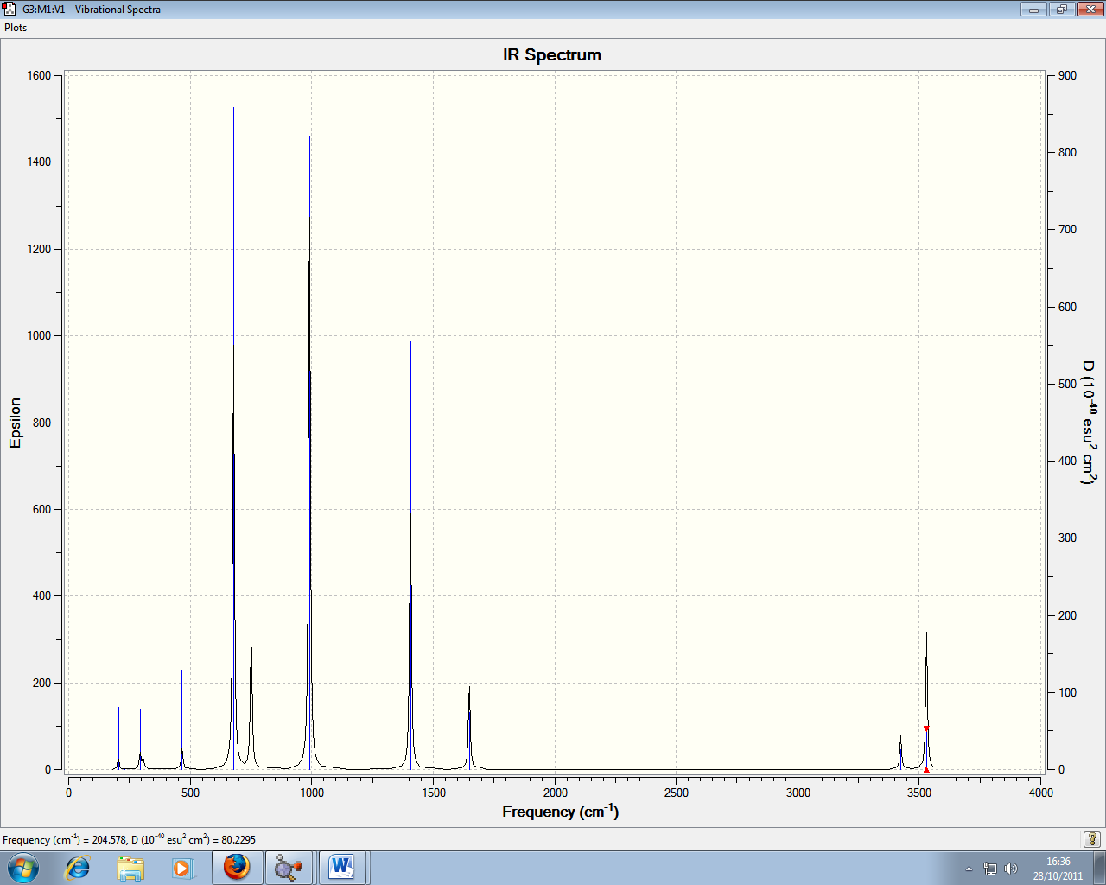Click the peak near 1650

(x=469, y=728)
